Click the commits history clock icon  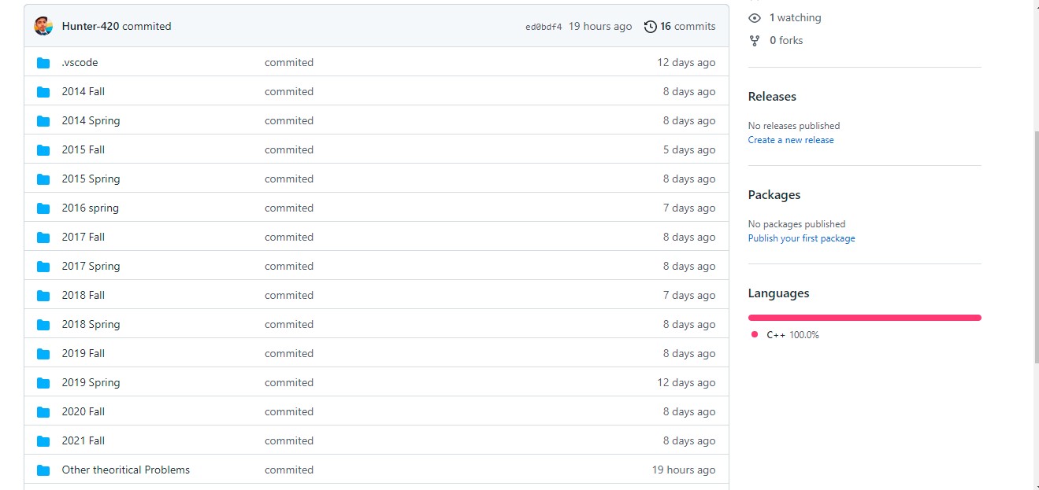tap(650, 26)
